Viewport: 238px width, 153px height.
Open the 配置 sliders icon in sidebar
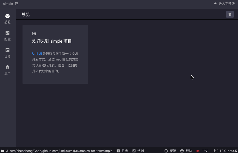coord(8,33)
